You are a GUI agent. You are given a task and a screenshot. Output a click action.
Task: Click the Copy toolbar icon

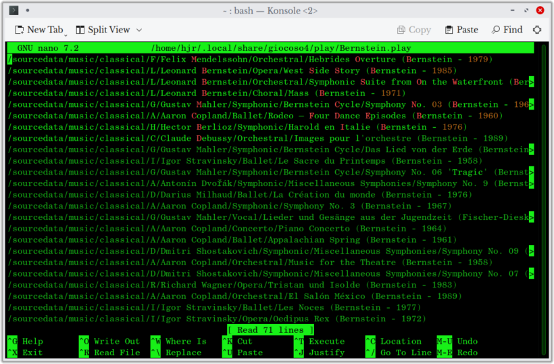[413, 30]
